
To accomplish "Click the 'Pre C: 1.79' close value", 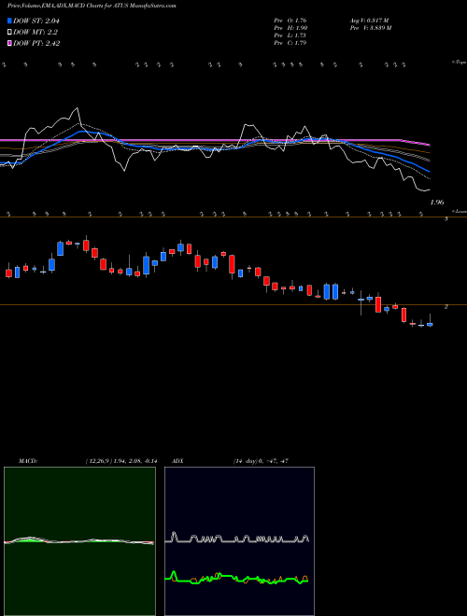I will tap(290, 43).
